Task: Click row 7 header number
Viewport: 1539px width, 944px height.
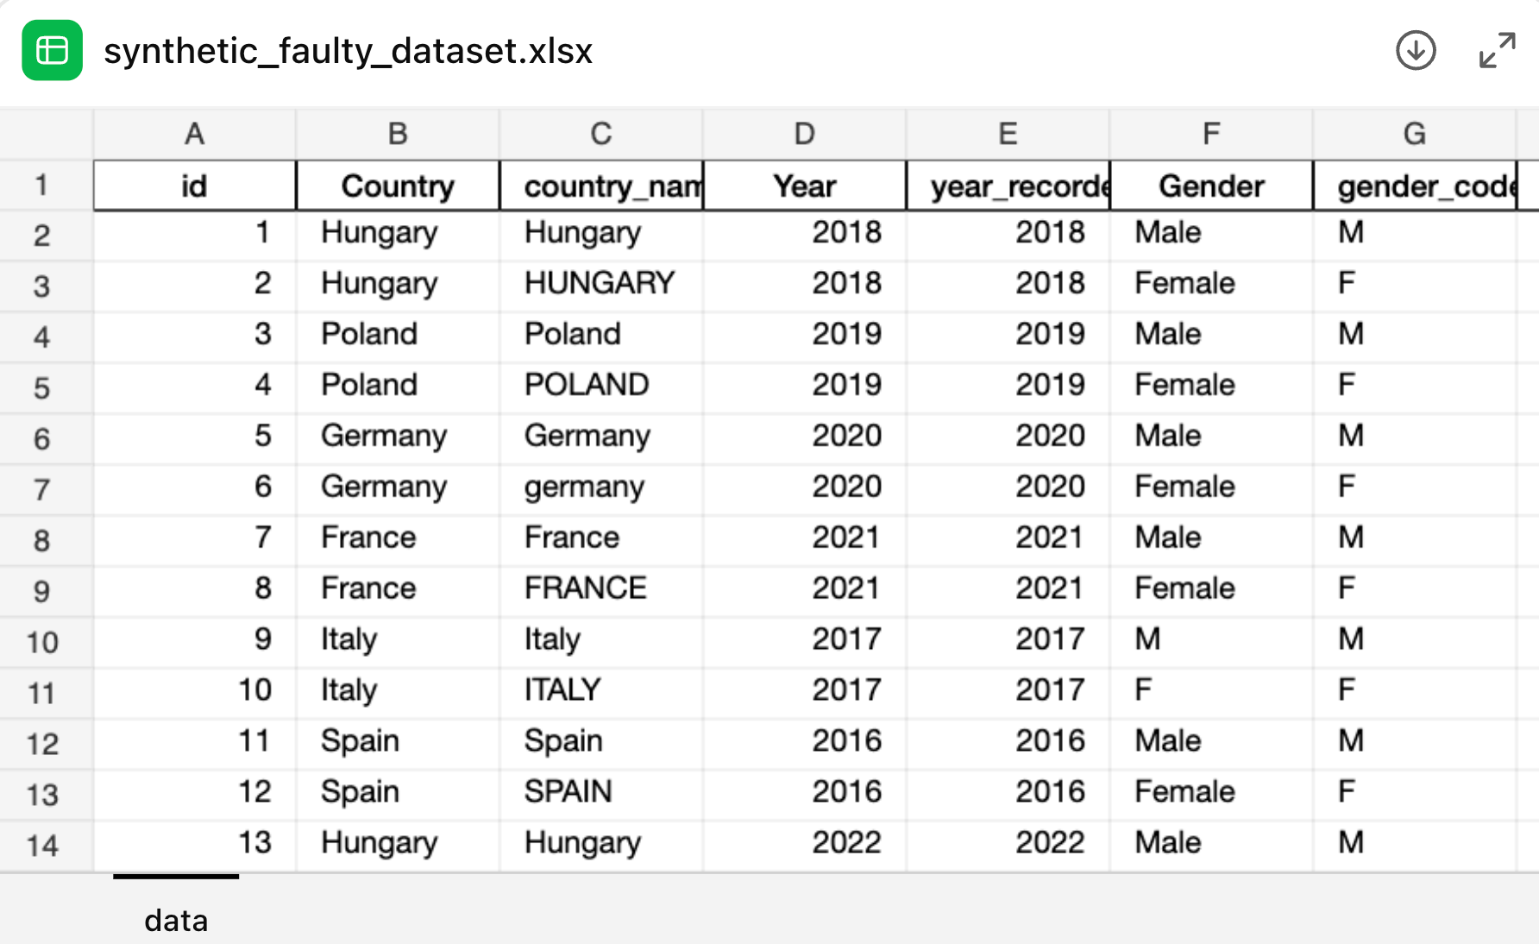Action: (41, 489)
